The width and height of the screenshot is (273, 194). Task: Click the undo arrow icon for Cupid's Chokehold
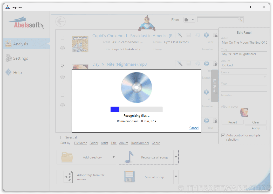[x=197, y=35]
